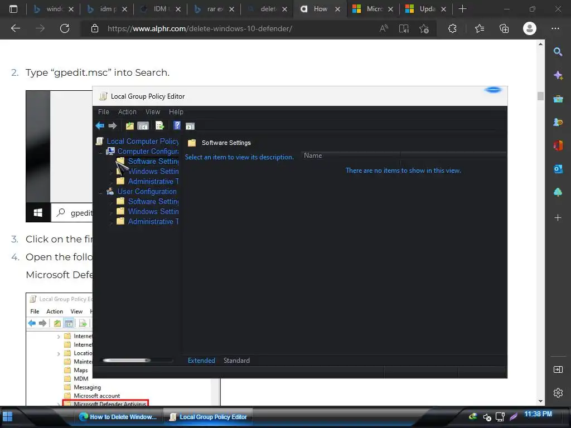The width and height of the screenshot is (571, 428).
Task: Click the Up one level folder icon
Action: pos(129,126)
